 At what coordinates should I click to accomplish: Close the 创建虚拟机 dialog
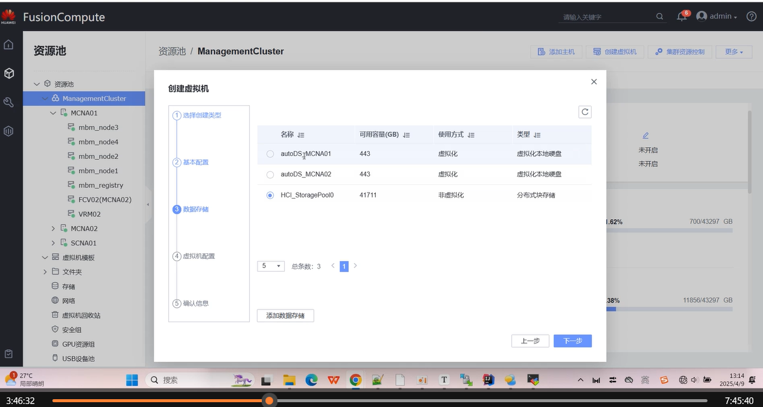tap(594, 82)
